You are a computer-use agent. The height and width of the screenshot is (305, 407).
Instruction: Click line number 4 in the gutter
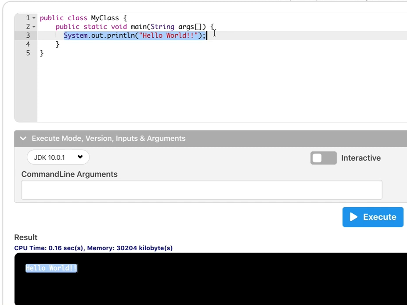[x=28, y=44]
